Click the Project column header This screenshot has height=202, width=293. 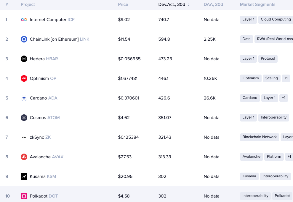point(28,4)
